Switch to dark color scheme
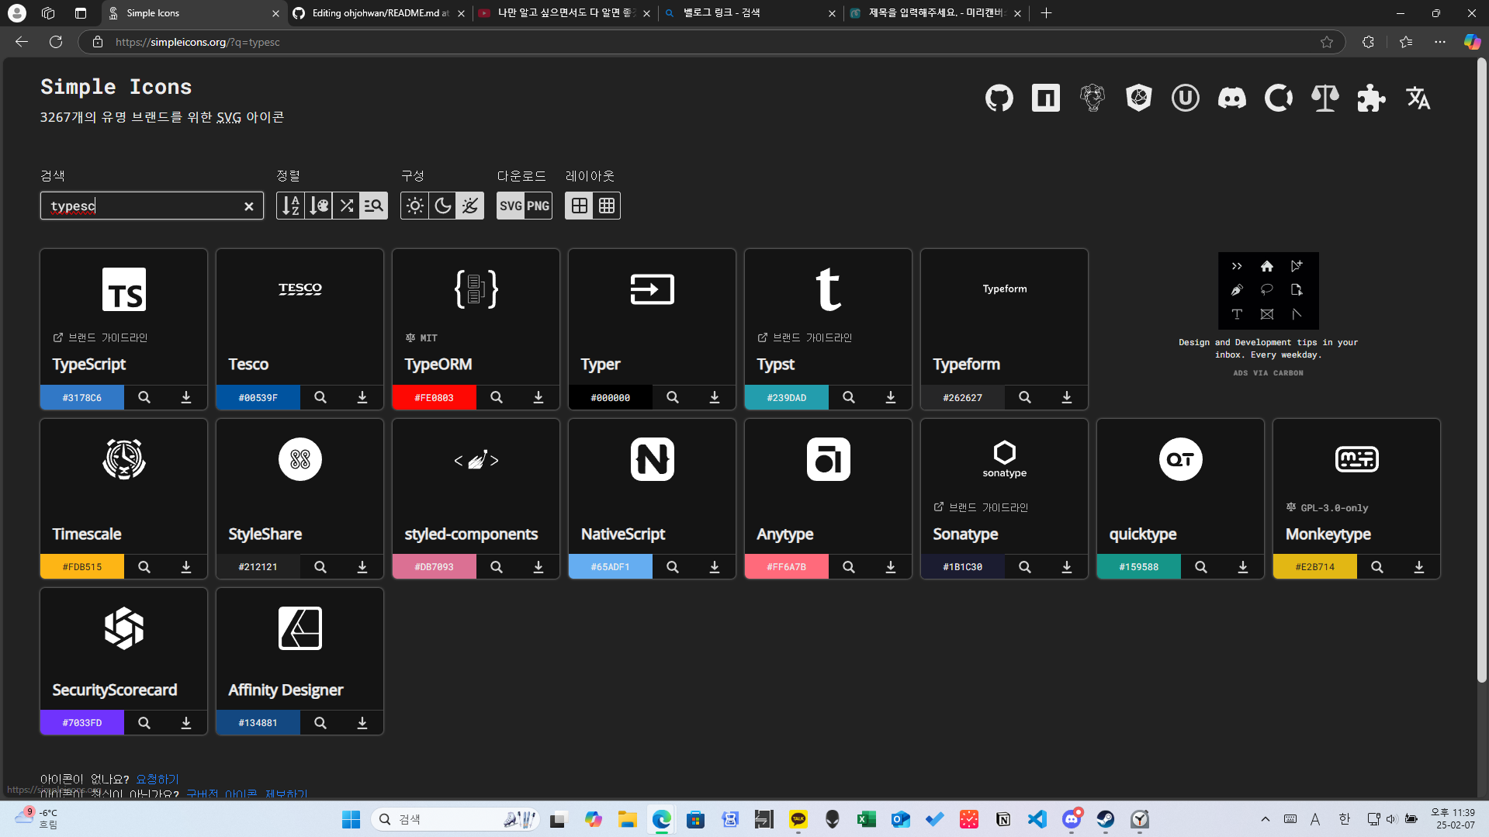Screen dimensions: 1489x837 442,206
